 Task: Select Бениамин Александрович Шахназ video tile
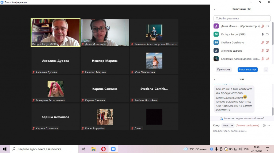pos(154,32)
